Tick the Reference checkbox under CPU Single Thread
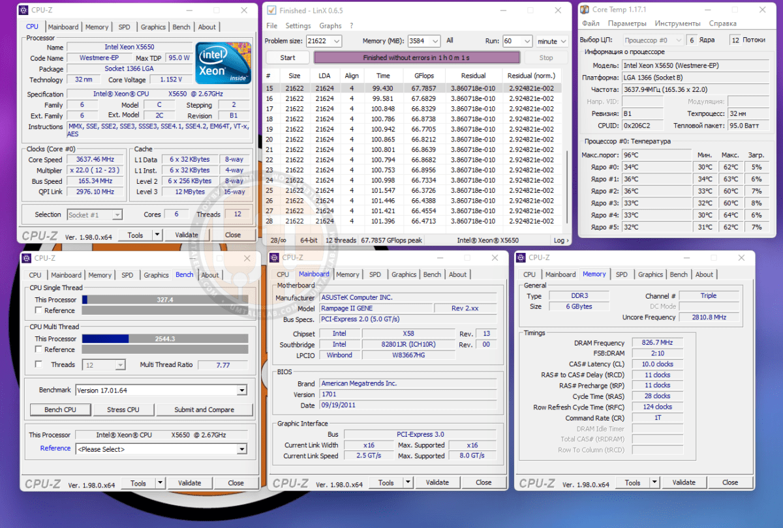Viewport: 783px width, 528px height. point(38,310)
